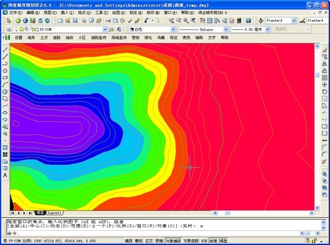Open the ByLayer linetype dropdown
Viewport: 330px width, 245px height.
(x=226, y=30)
